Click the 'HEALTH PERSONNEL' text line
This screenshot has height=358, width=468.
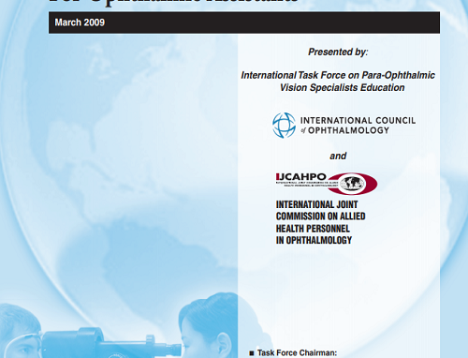[x=313, y=229]
